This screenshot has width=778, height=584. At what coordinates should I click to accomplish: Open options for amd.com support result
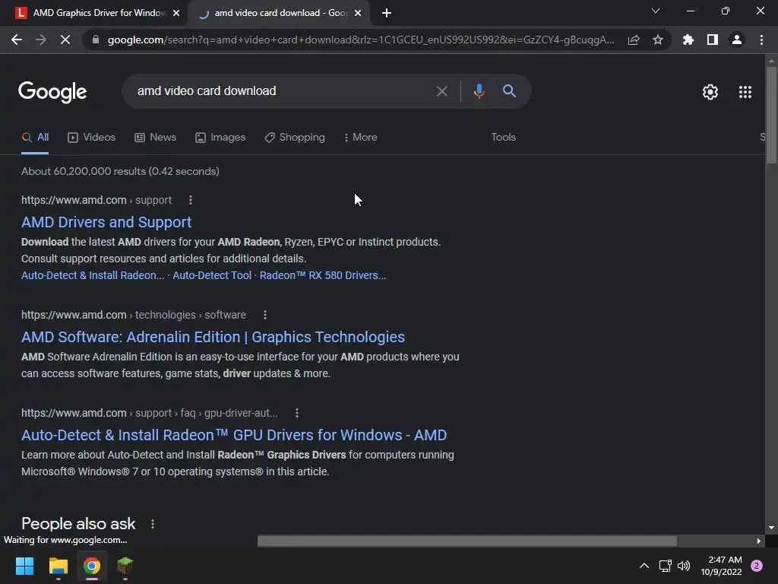(x=191, y=200)
